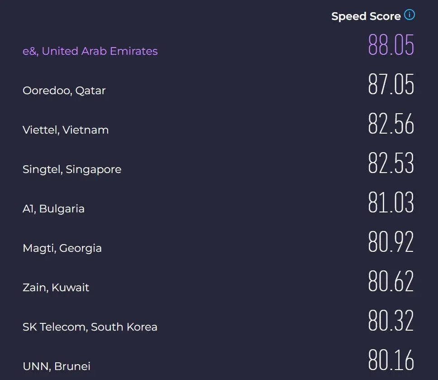Image resolution: width=438 pixels, height=380 pixels.
Task: Open the Magti, Georgia entry
Action: coord(62,248)
